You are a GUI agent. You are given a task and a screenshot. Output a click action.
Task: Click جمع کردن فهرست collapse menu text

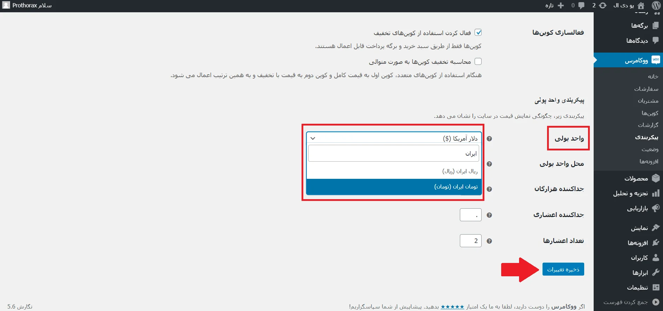tap(626, 302)
